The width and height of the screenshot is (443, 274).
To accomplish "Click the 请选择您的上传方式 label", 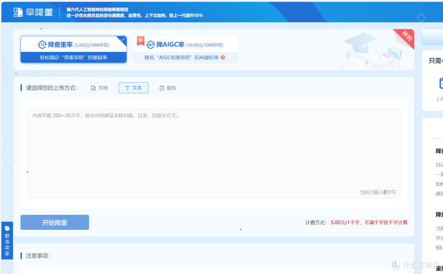I will coord(52,88).
